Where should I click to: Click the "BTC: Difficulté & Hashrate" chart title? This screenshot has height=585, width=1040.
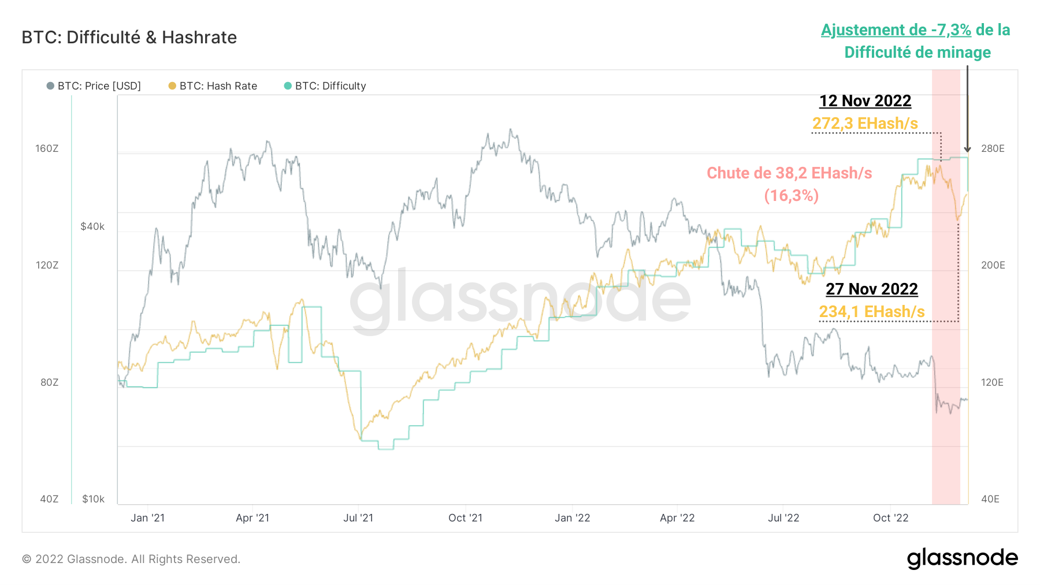129,38
